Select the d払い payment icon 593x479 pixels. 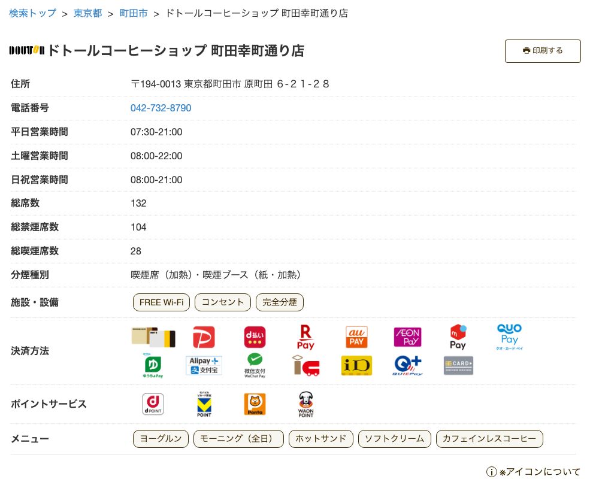255,337
